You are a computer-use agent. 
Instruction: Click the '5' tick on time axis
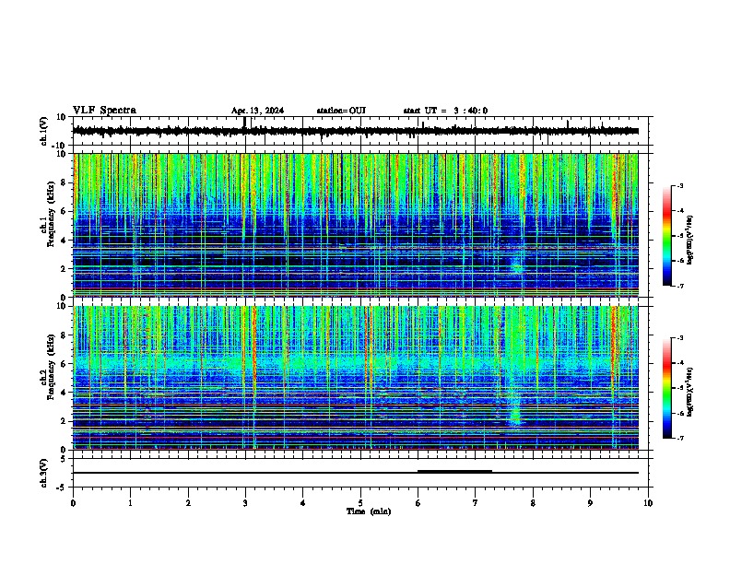(360, 503)
